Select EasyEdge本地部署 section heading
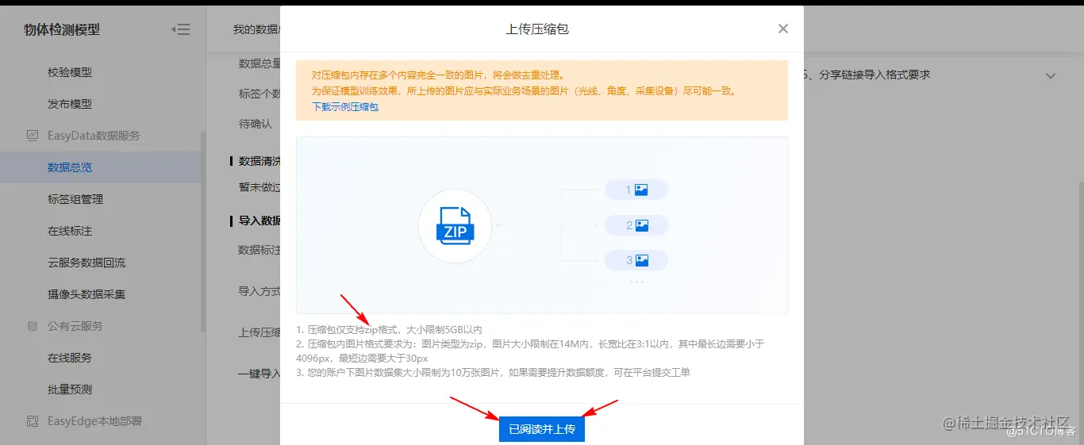This screenshot has width=1084, height=445. point(94,421)
